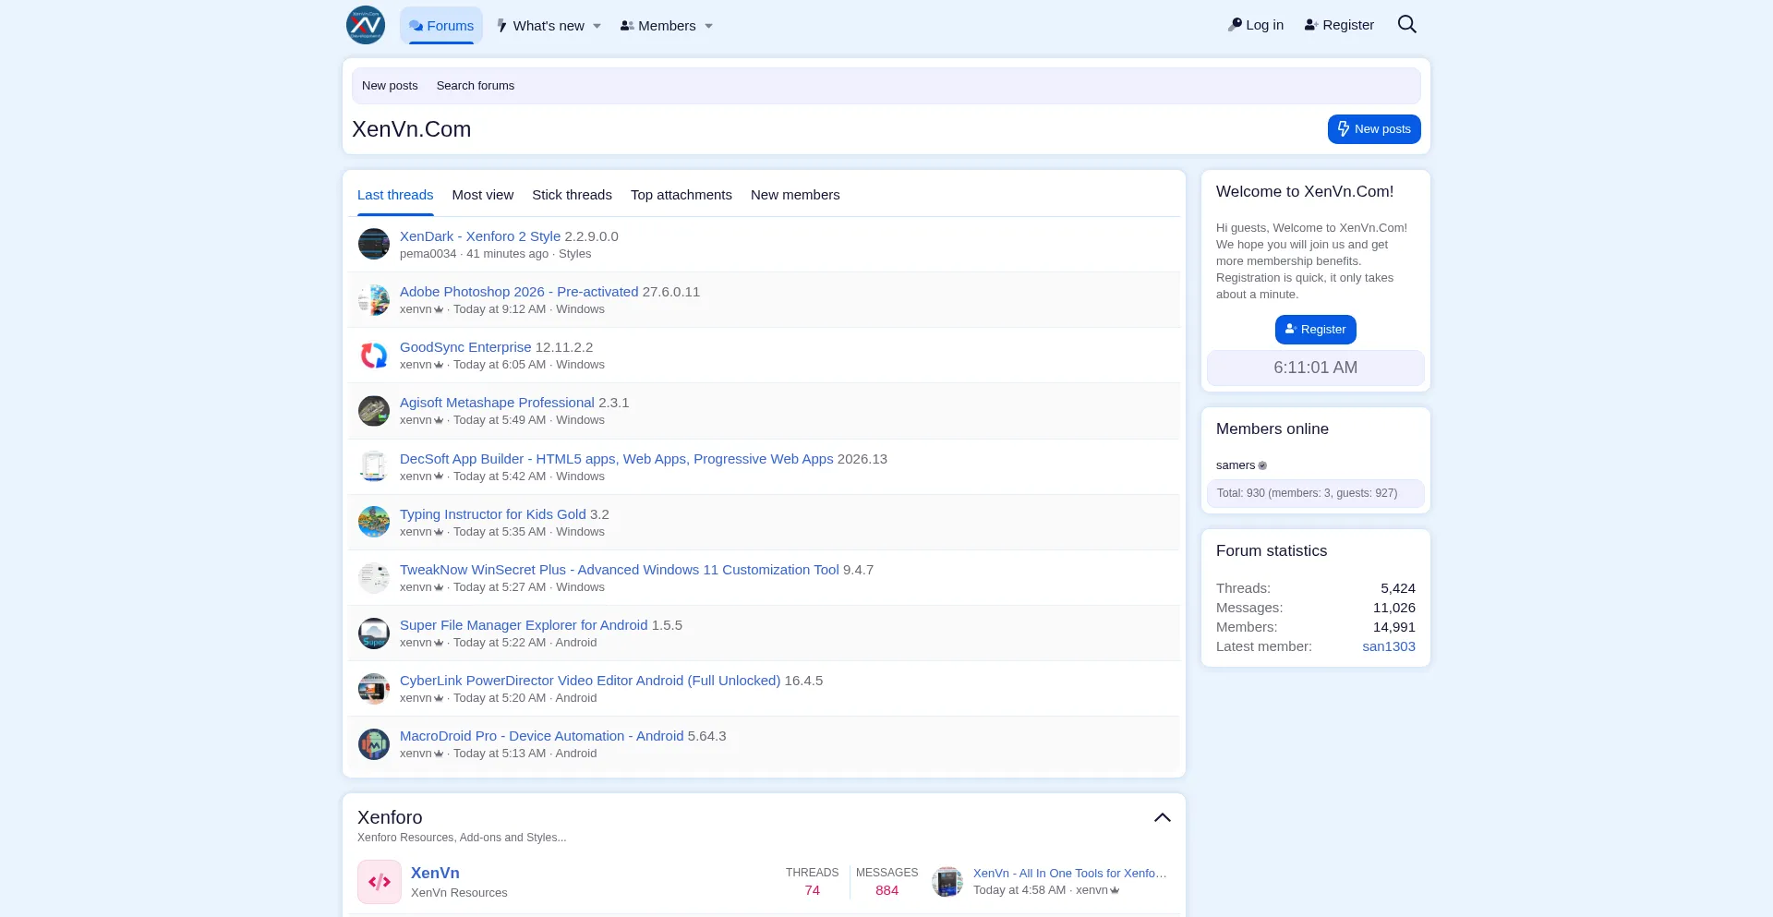Open MacroDroid Pro Device Automation thread
This screenshot has width=1773, height=917.
pos(542,736)
